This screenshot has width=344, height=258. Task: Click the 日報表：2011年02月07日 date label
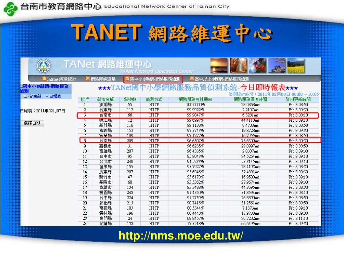click(x=43, y=111)
